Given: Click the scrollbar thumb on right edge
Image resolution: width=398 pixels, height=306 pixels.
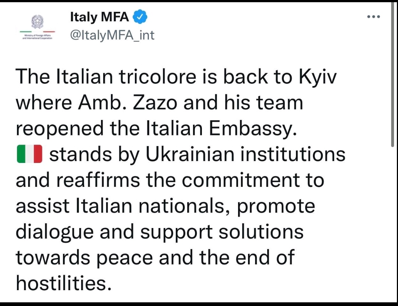Looking at the screenshot, I should pyautogui.click(x=392, y=74).
